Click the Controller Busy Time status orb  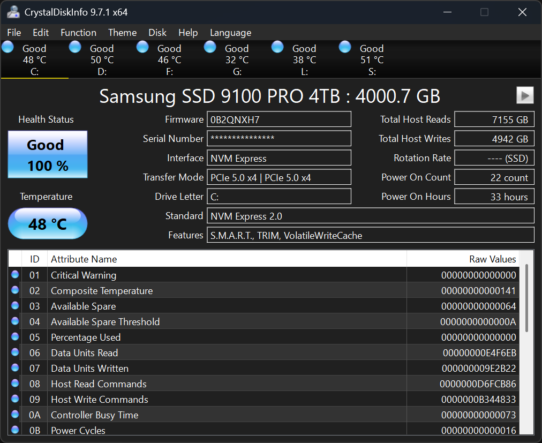click(x=15, y=414)
